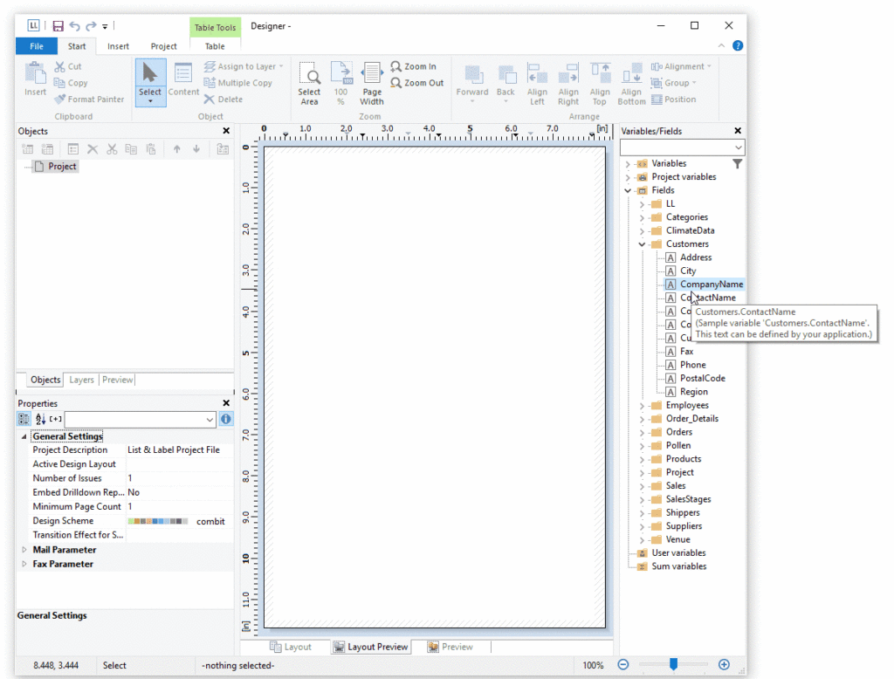Click the zoom slider handle in status bar
The image size is (894, 679).
[x=673, y=664]
